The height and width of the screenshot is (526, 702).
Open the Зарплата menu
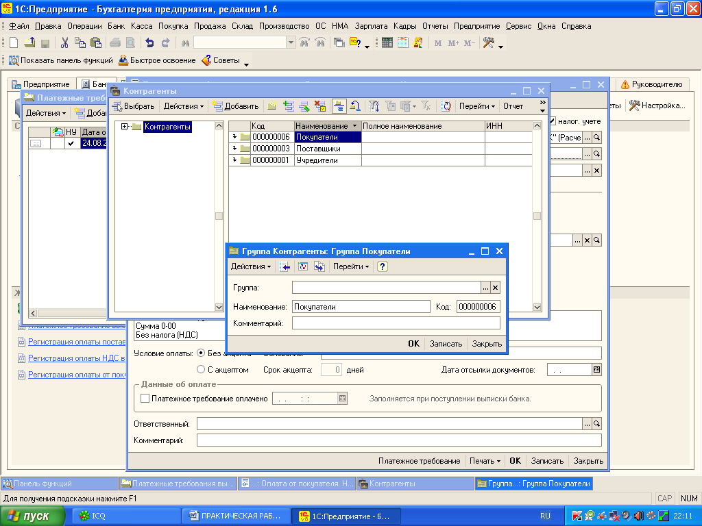[x=371, y=26]
